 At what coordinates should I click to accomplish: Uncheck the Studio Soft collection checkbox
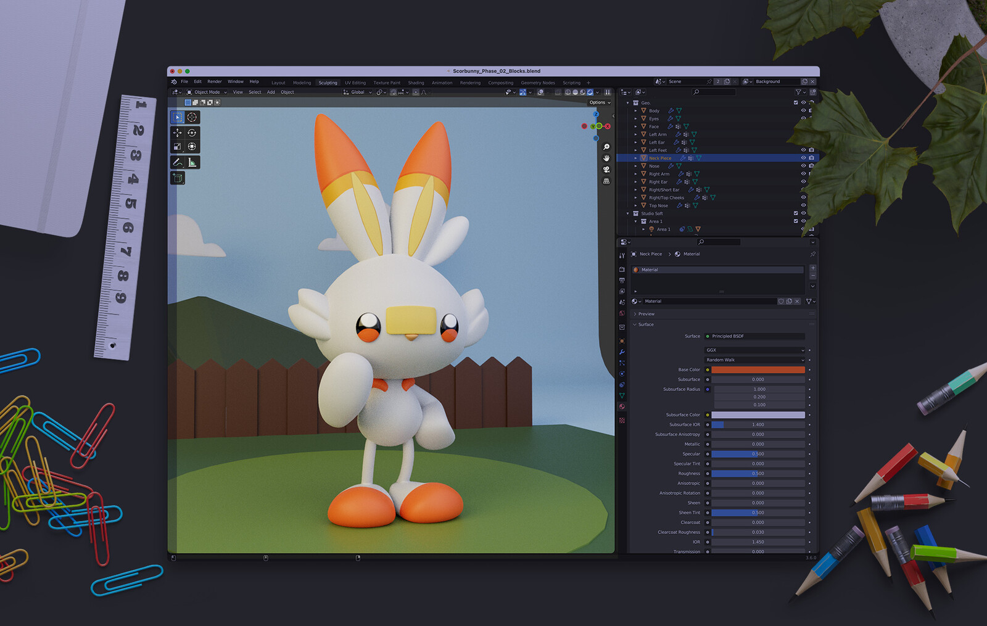click(x=796, y=213)
